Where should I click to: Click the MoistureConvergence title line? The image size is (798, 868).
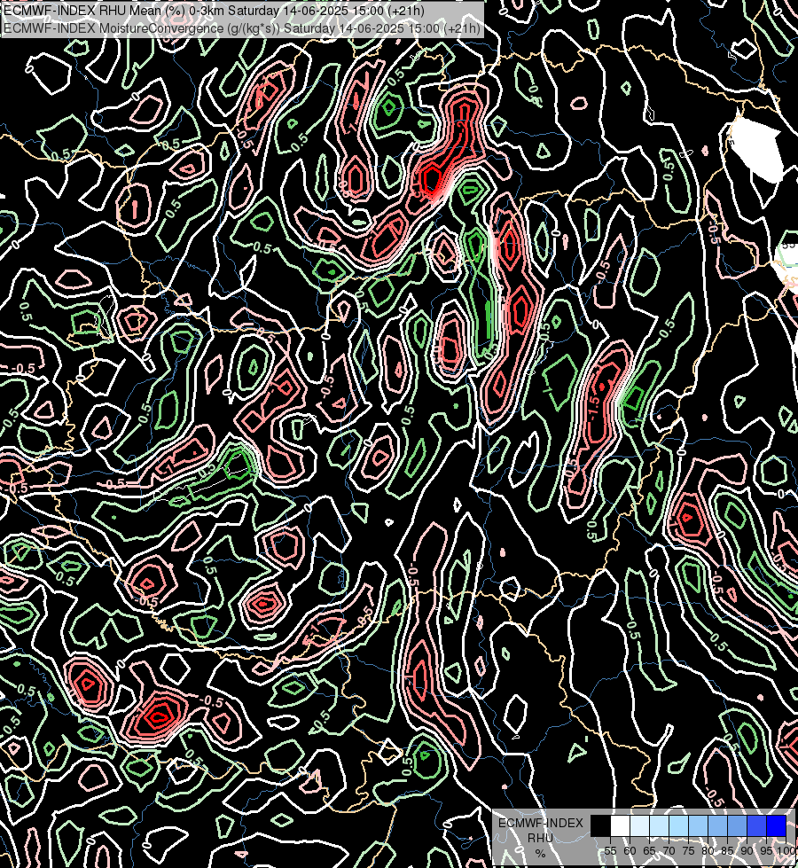coord(241,28)
